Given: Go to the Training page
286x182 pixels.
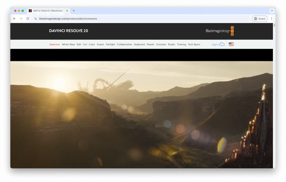Looking at the screenshot, I should click(x=182, y=44).
